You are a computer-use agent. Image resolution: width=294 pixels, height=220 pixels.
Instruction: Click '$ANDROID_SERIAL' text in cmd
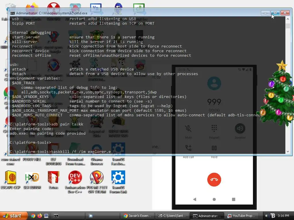(x=29, y=101)
